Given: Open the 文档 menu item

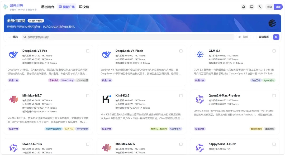Looking at the screenshot, I should (84, 7).
